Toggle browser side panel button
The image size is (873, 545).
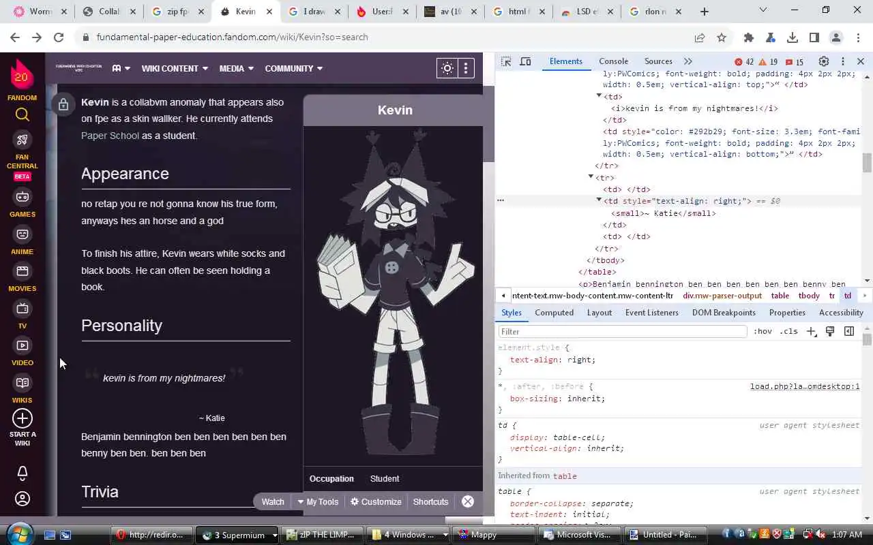[x=814, y=37]
